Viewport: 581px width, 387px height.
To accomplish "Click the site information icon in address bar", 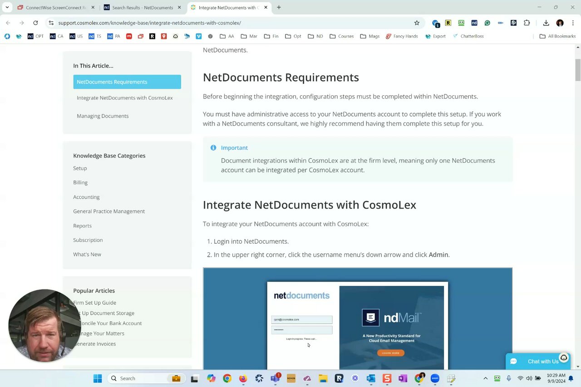I will pos(51,23).
